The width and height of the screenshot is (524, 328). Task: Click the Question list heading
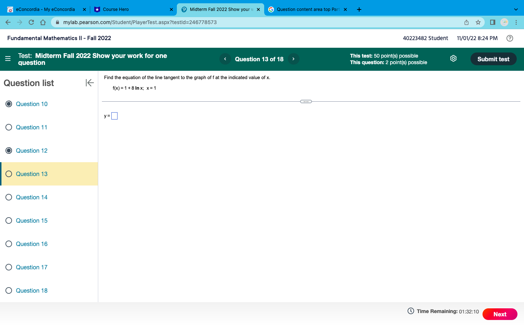[x=29, y=83]
